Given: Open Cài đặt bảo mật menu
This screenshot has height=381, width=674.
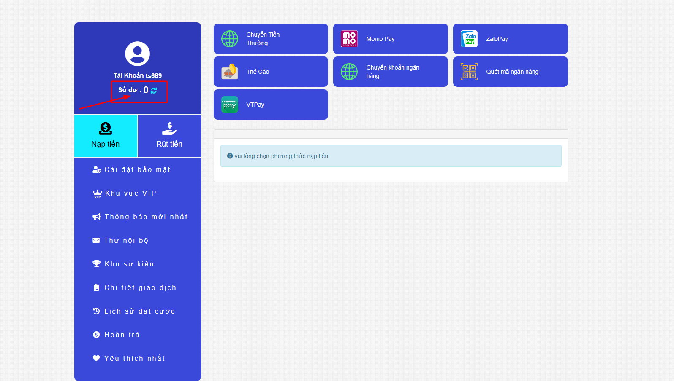Looking at the screenshot, I should 138,169.
